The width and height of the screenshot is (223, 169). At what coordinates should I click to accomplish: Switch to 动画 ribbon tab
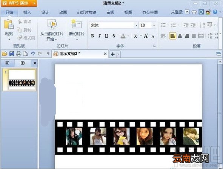point(63,12)
